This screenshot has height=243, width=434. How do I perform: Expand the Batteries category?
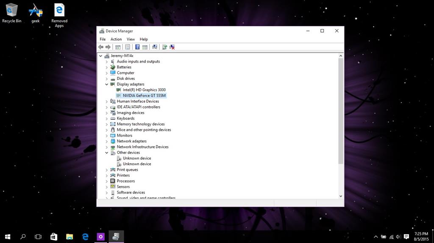pyautogui.click(x=106, y=67)
